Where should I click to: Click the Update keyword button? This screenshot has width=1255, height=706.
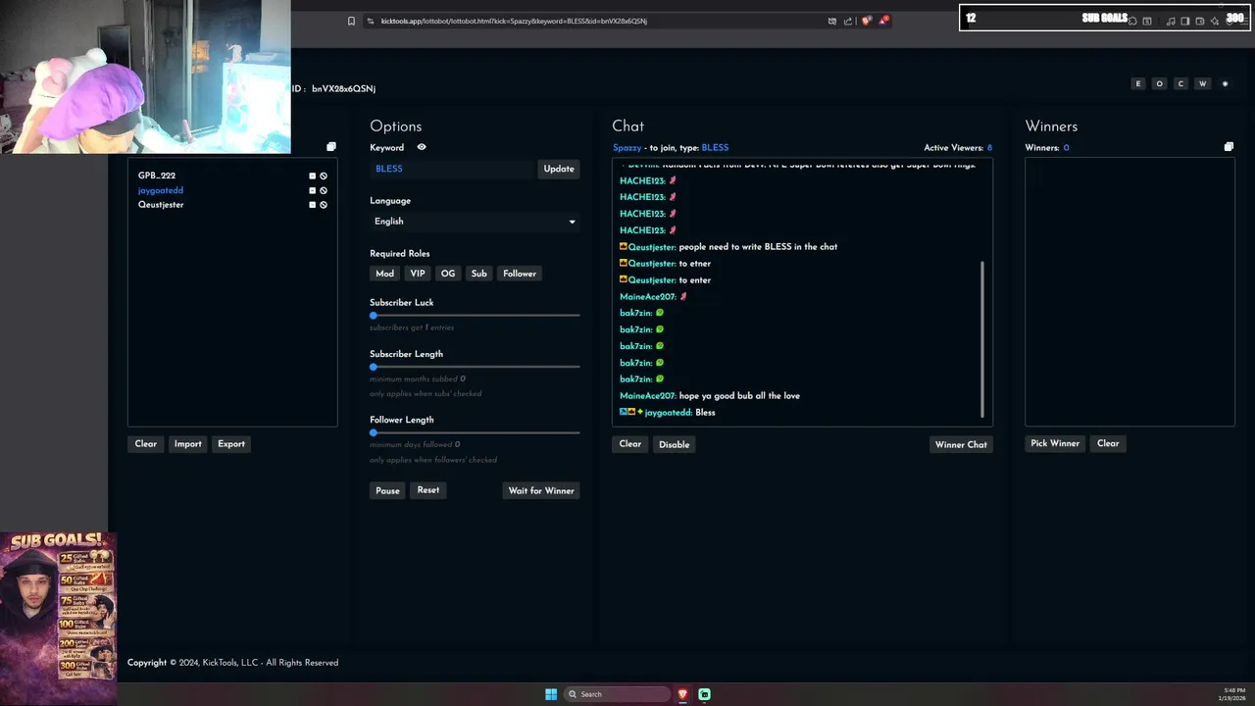tap(559, 169)
